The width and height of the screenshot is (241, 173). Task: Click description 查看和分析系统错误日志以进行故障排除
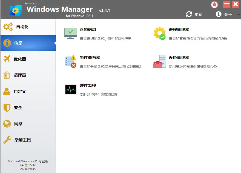click(x=111, y=67)
